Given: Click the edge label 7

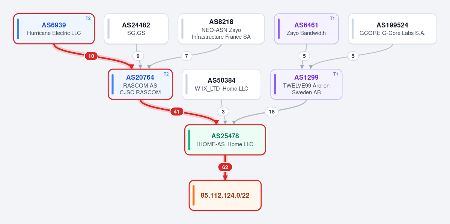Looking at the screenshot, I should (187, 56).
